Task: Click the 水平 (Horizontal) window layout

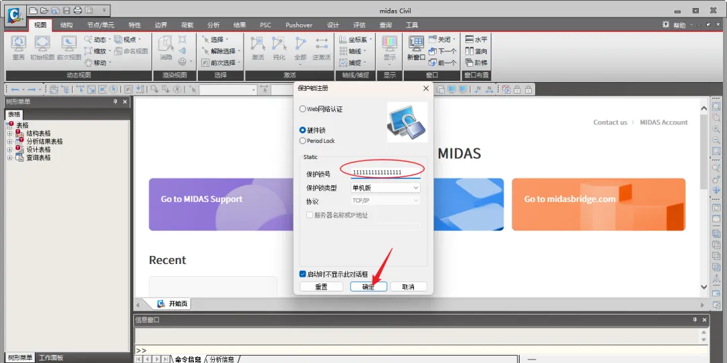Action: pyautogui.click(x=476, y=40)
